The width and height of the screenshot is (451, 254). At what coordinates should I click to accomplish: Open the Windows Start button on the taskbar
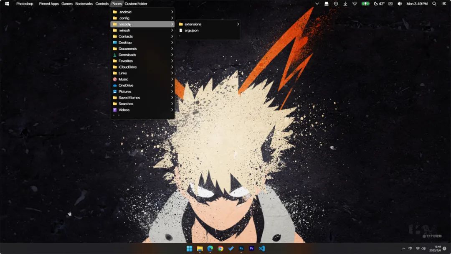[189, 248]
